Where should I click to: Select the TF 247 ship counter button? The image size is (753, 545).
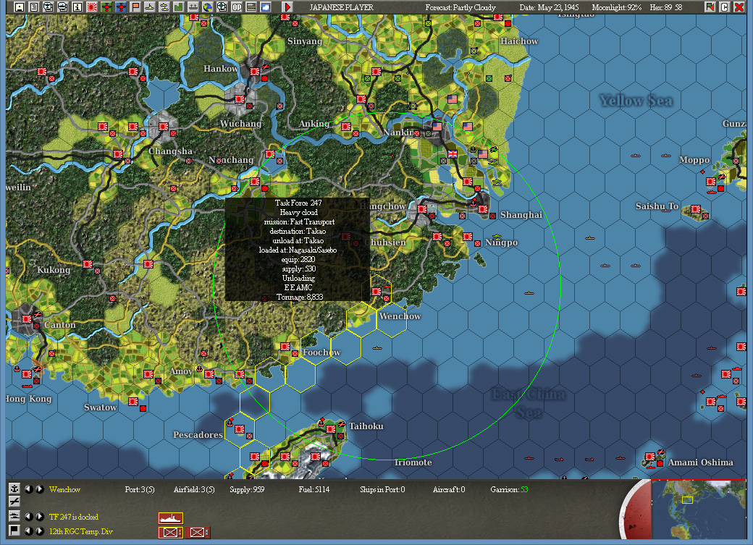pyautogui.click(x=170, y=518)
